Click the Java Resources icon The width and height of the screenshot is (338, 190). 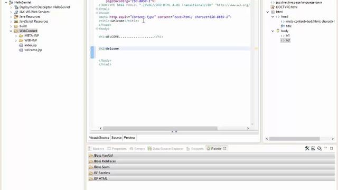[16, 16]
